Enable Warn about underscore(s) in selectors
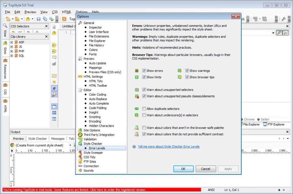This screenshot has width=293, height=194. click(144, 115)
